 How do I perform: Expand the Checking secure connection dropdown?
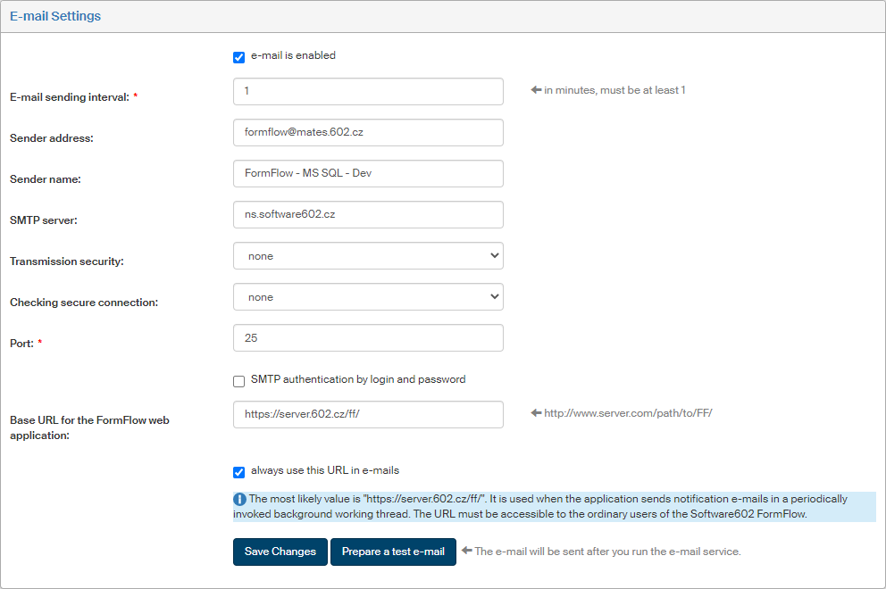(x=368, y=297)
